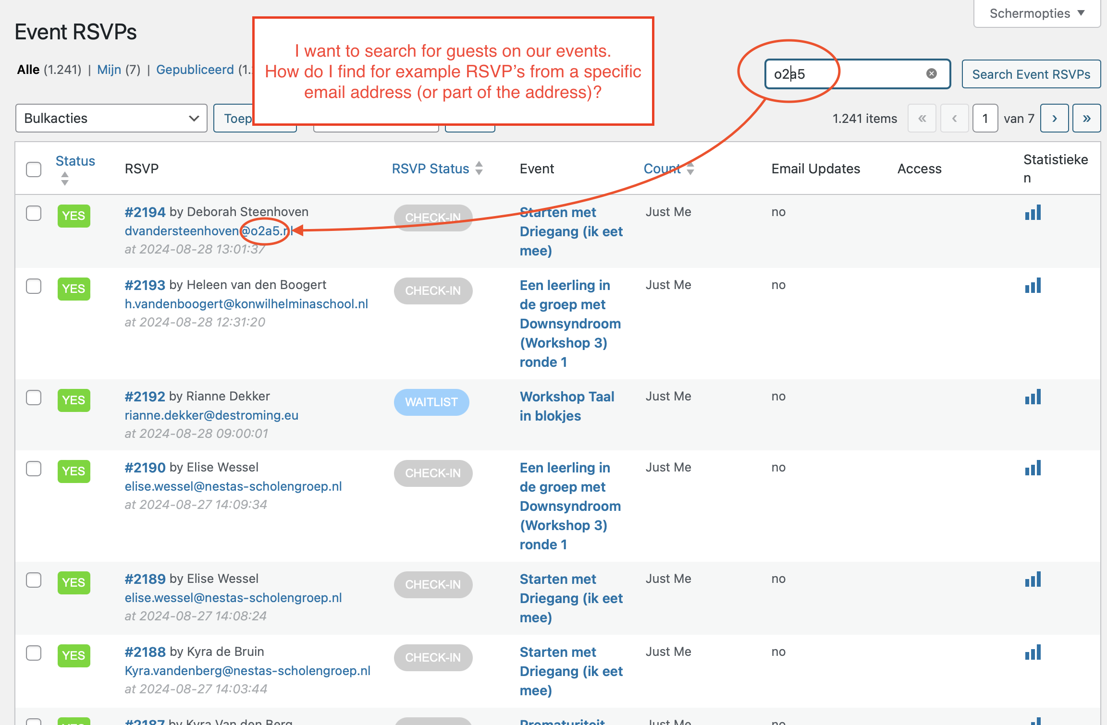Open statistics chart icon for RSVP #2194

[1033, 212]
